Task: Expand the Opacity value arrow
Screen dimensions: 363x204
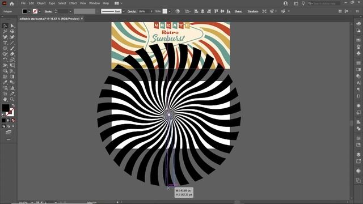Action: tap(151, 11)
